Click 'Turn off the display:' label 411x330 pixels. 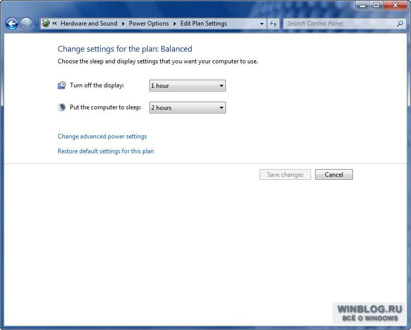[97, 85]
